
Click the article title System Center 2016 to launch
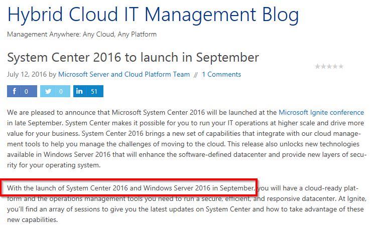(x=133, y=57)
